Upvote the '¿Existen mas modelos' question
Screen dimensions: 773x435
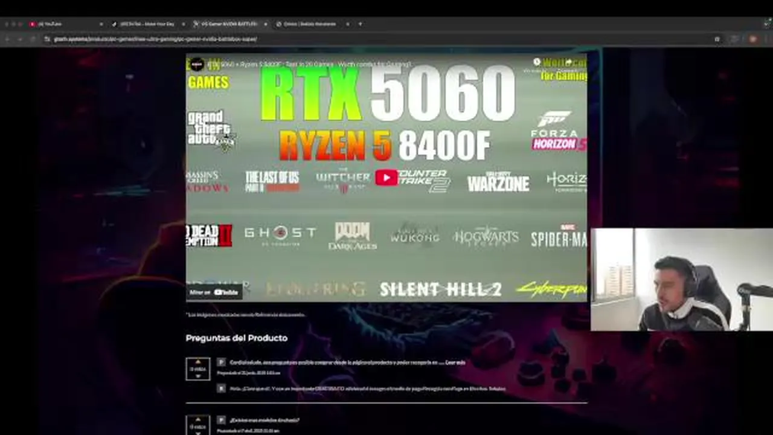pos(198,420)
